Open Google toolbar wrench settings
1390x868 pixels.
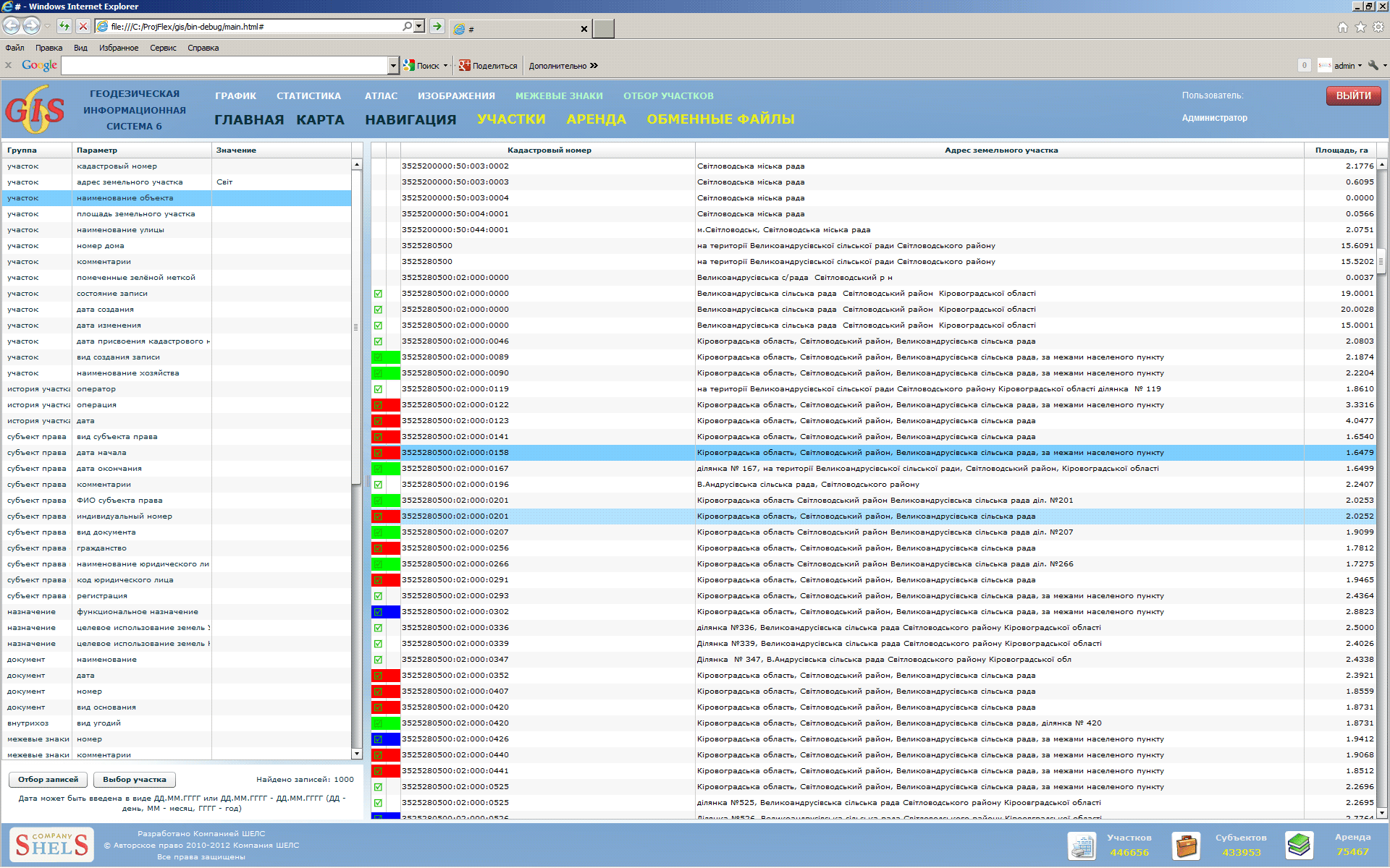(1373, 65)
